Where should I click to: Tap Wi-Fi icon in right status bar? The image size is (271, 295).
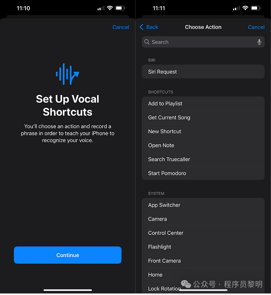tap(245, 8)
